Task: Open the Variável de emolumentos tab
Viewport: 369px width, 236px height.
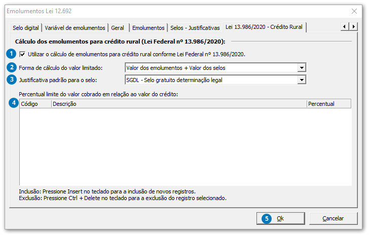Action: 75,28
